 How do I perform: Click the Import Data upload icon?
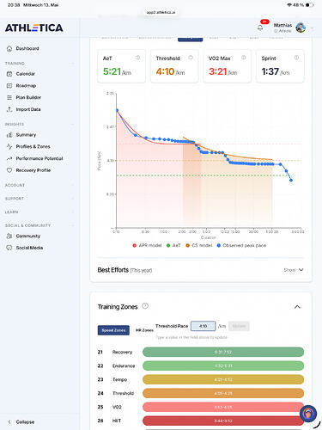coord(9,109)
